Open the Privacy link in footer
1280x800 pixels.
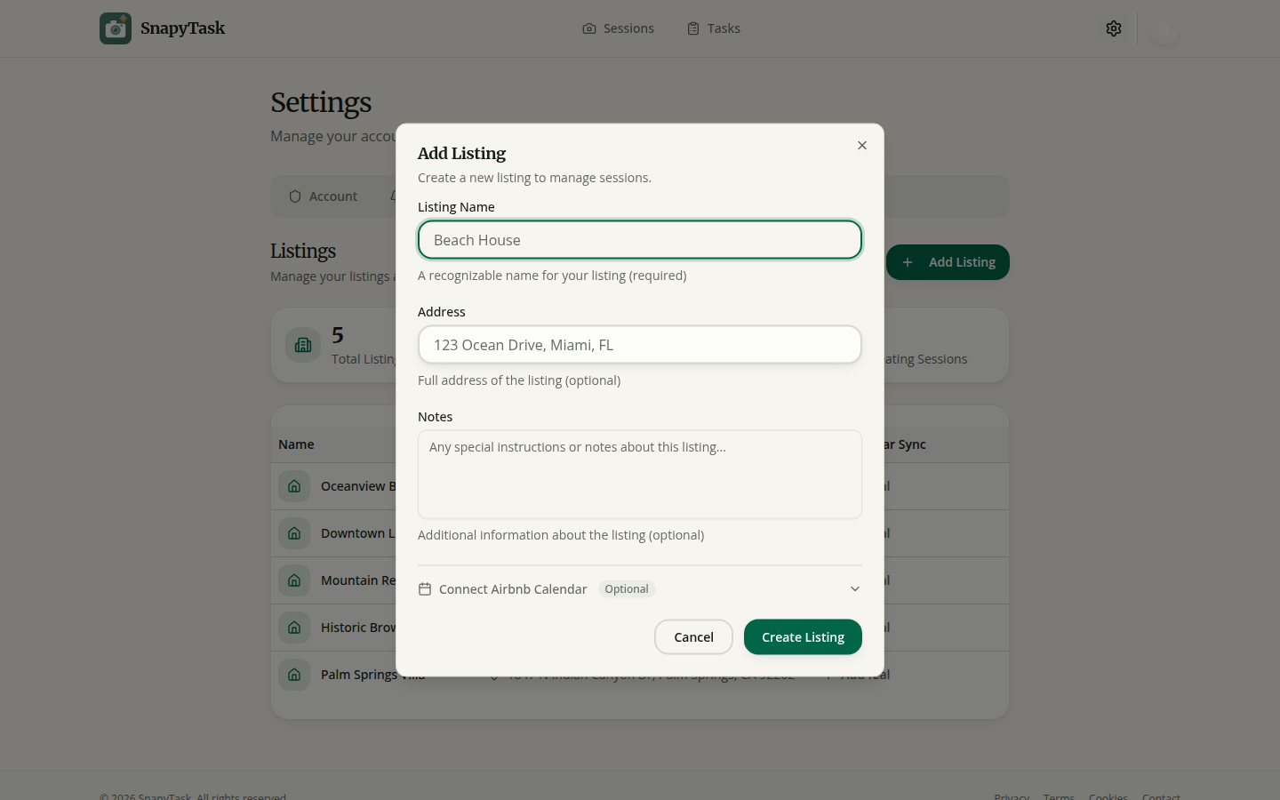(1012, 796)
